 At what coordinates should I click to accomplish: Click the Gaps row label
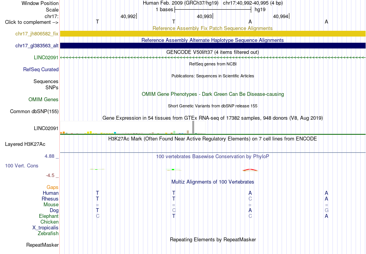[52, 187]
